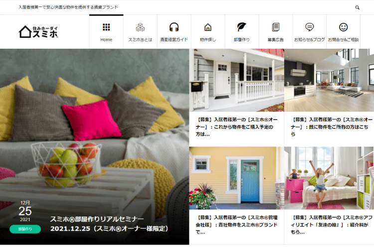Click the 部屋作り leaf icon
Screen dimensions: 374x249
point(242,27)
